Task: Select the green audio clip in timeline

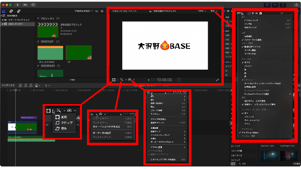Action: (x=31, y=139)
